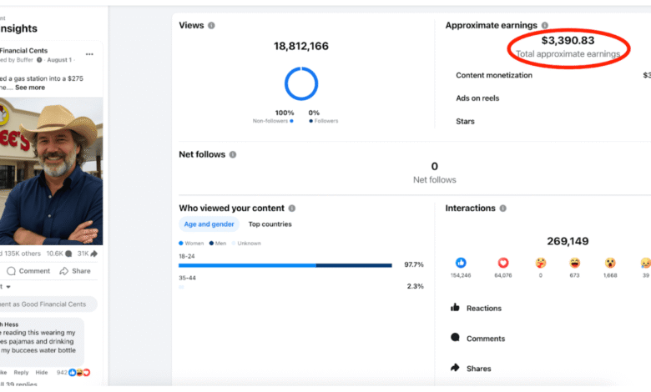Click the Comment button under the post

[x=28, y=271]
